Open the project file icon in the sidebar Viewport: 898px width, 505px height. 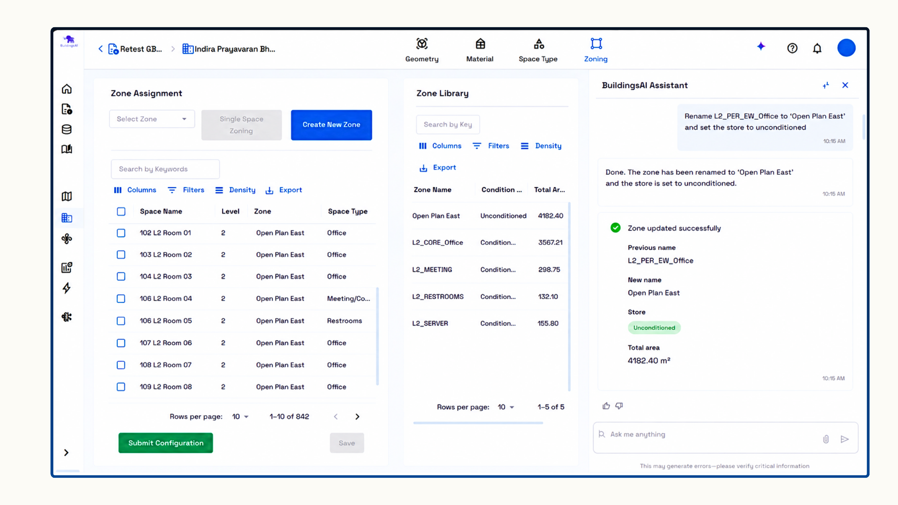[67, 109]
